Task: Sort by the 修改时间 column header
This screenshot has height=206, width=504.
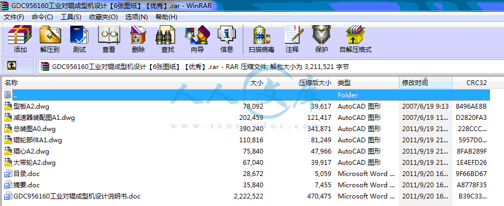Action: pyautogui.click(x=426, y=83)
